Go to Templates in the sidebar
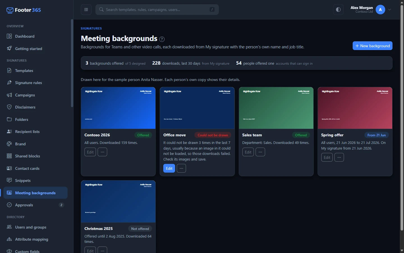Image resolution: width=404 pixels, height=253 pixels. [35, 71]
